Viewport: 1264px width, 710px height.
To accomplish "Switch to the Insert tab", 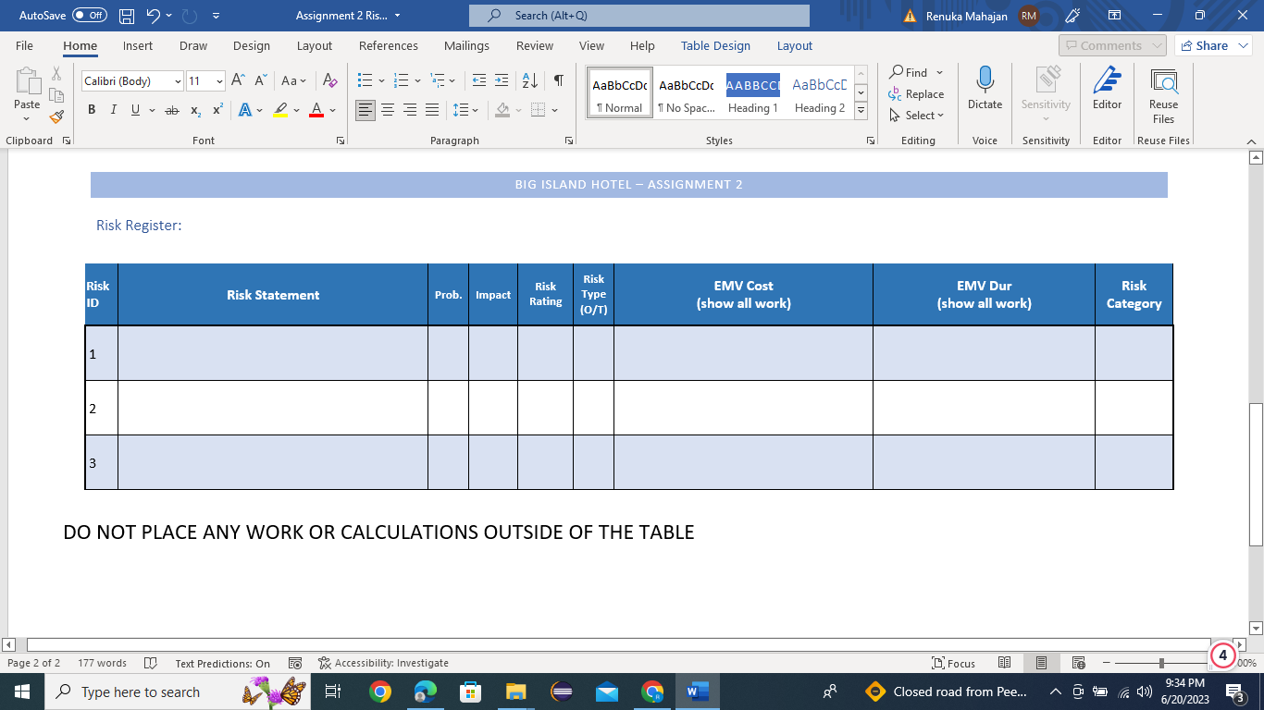I will pyautogui.click(x=138, y=45).
